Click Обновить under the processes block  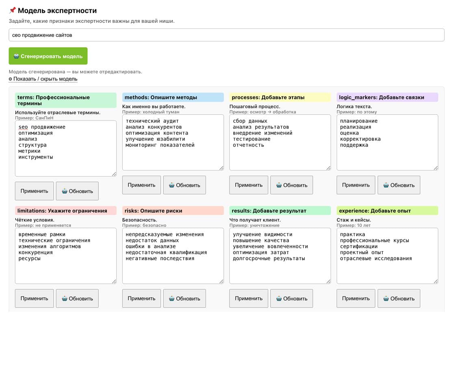(x=291, y=185)
